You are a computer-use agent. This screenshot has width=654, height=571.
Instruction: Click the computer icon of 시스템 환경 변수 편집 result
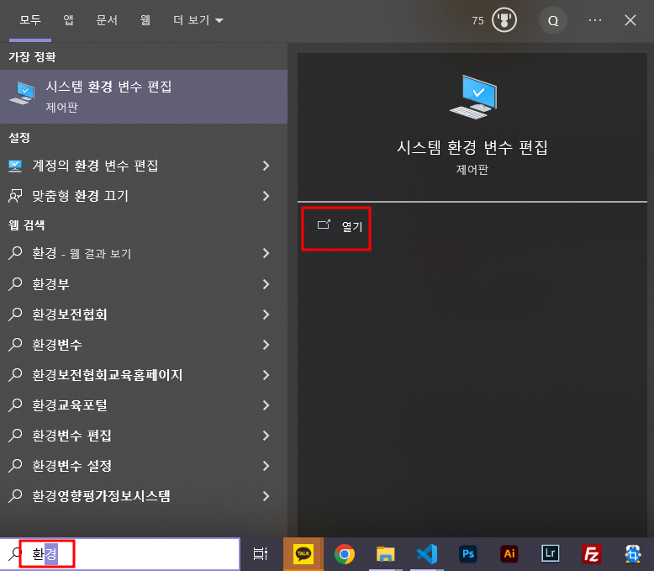(22, 93)
